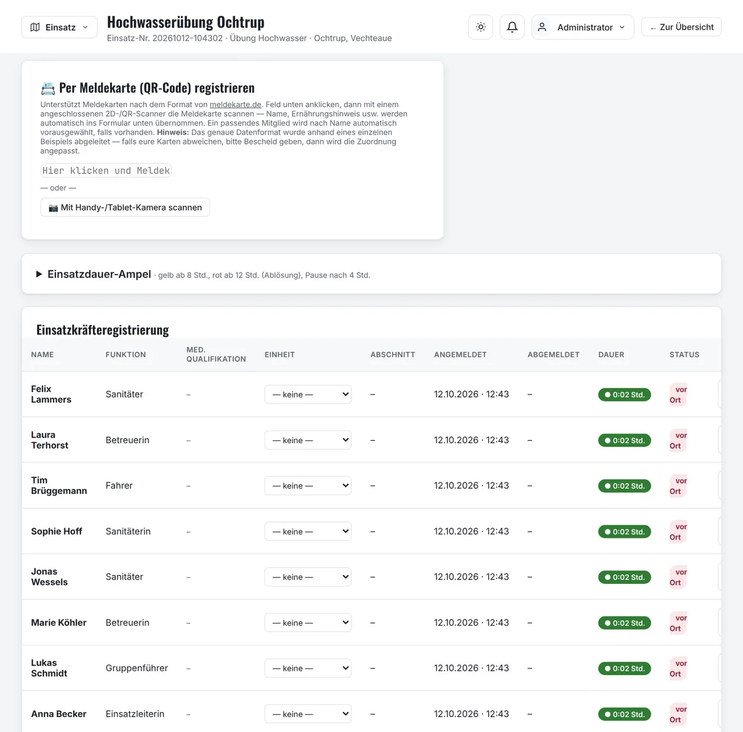The image size is (743, 732).
Task: Select the name Sophie Hoff
Action: 57,531
